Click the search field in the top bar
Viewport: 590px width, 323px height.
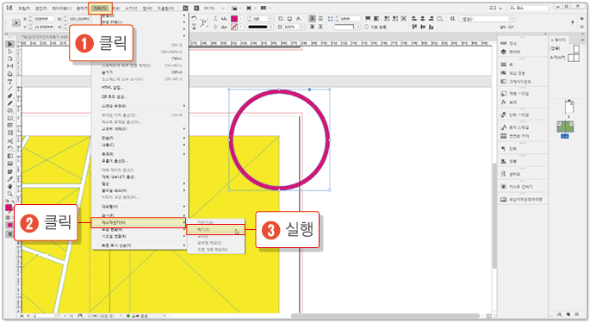[529, 8]
